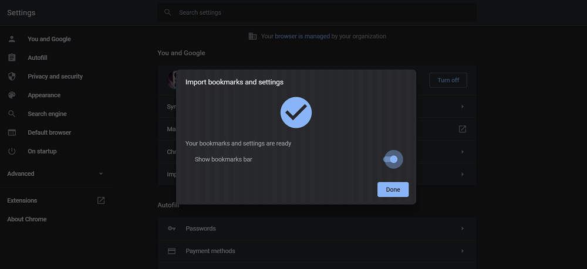Click the browser is managed link

pyautogui.click(x=302, y=36)
